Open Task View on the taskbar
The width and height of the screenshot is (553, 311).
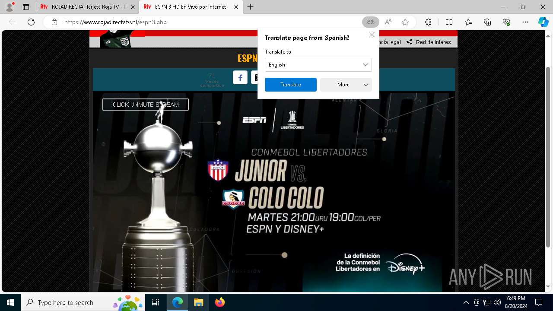tap(156, 302)
